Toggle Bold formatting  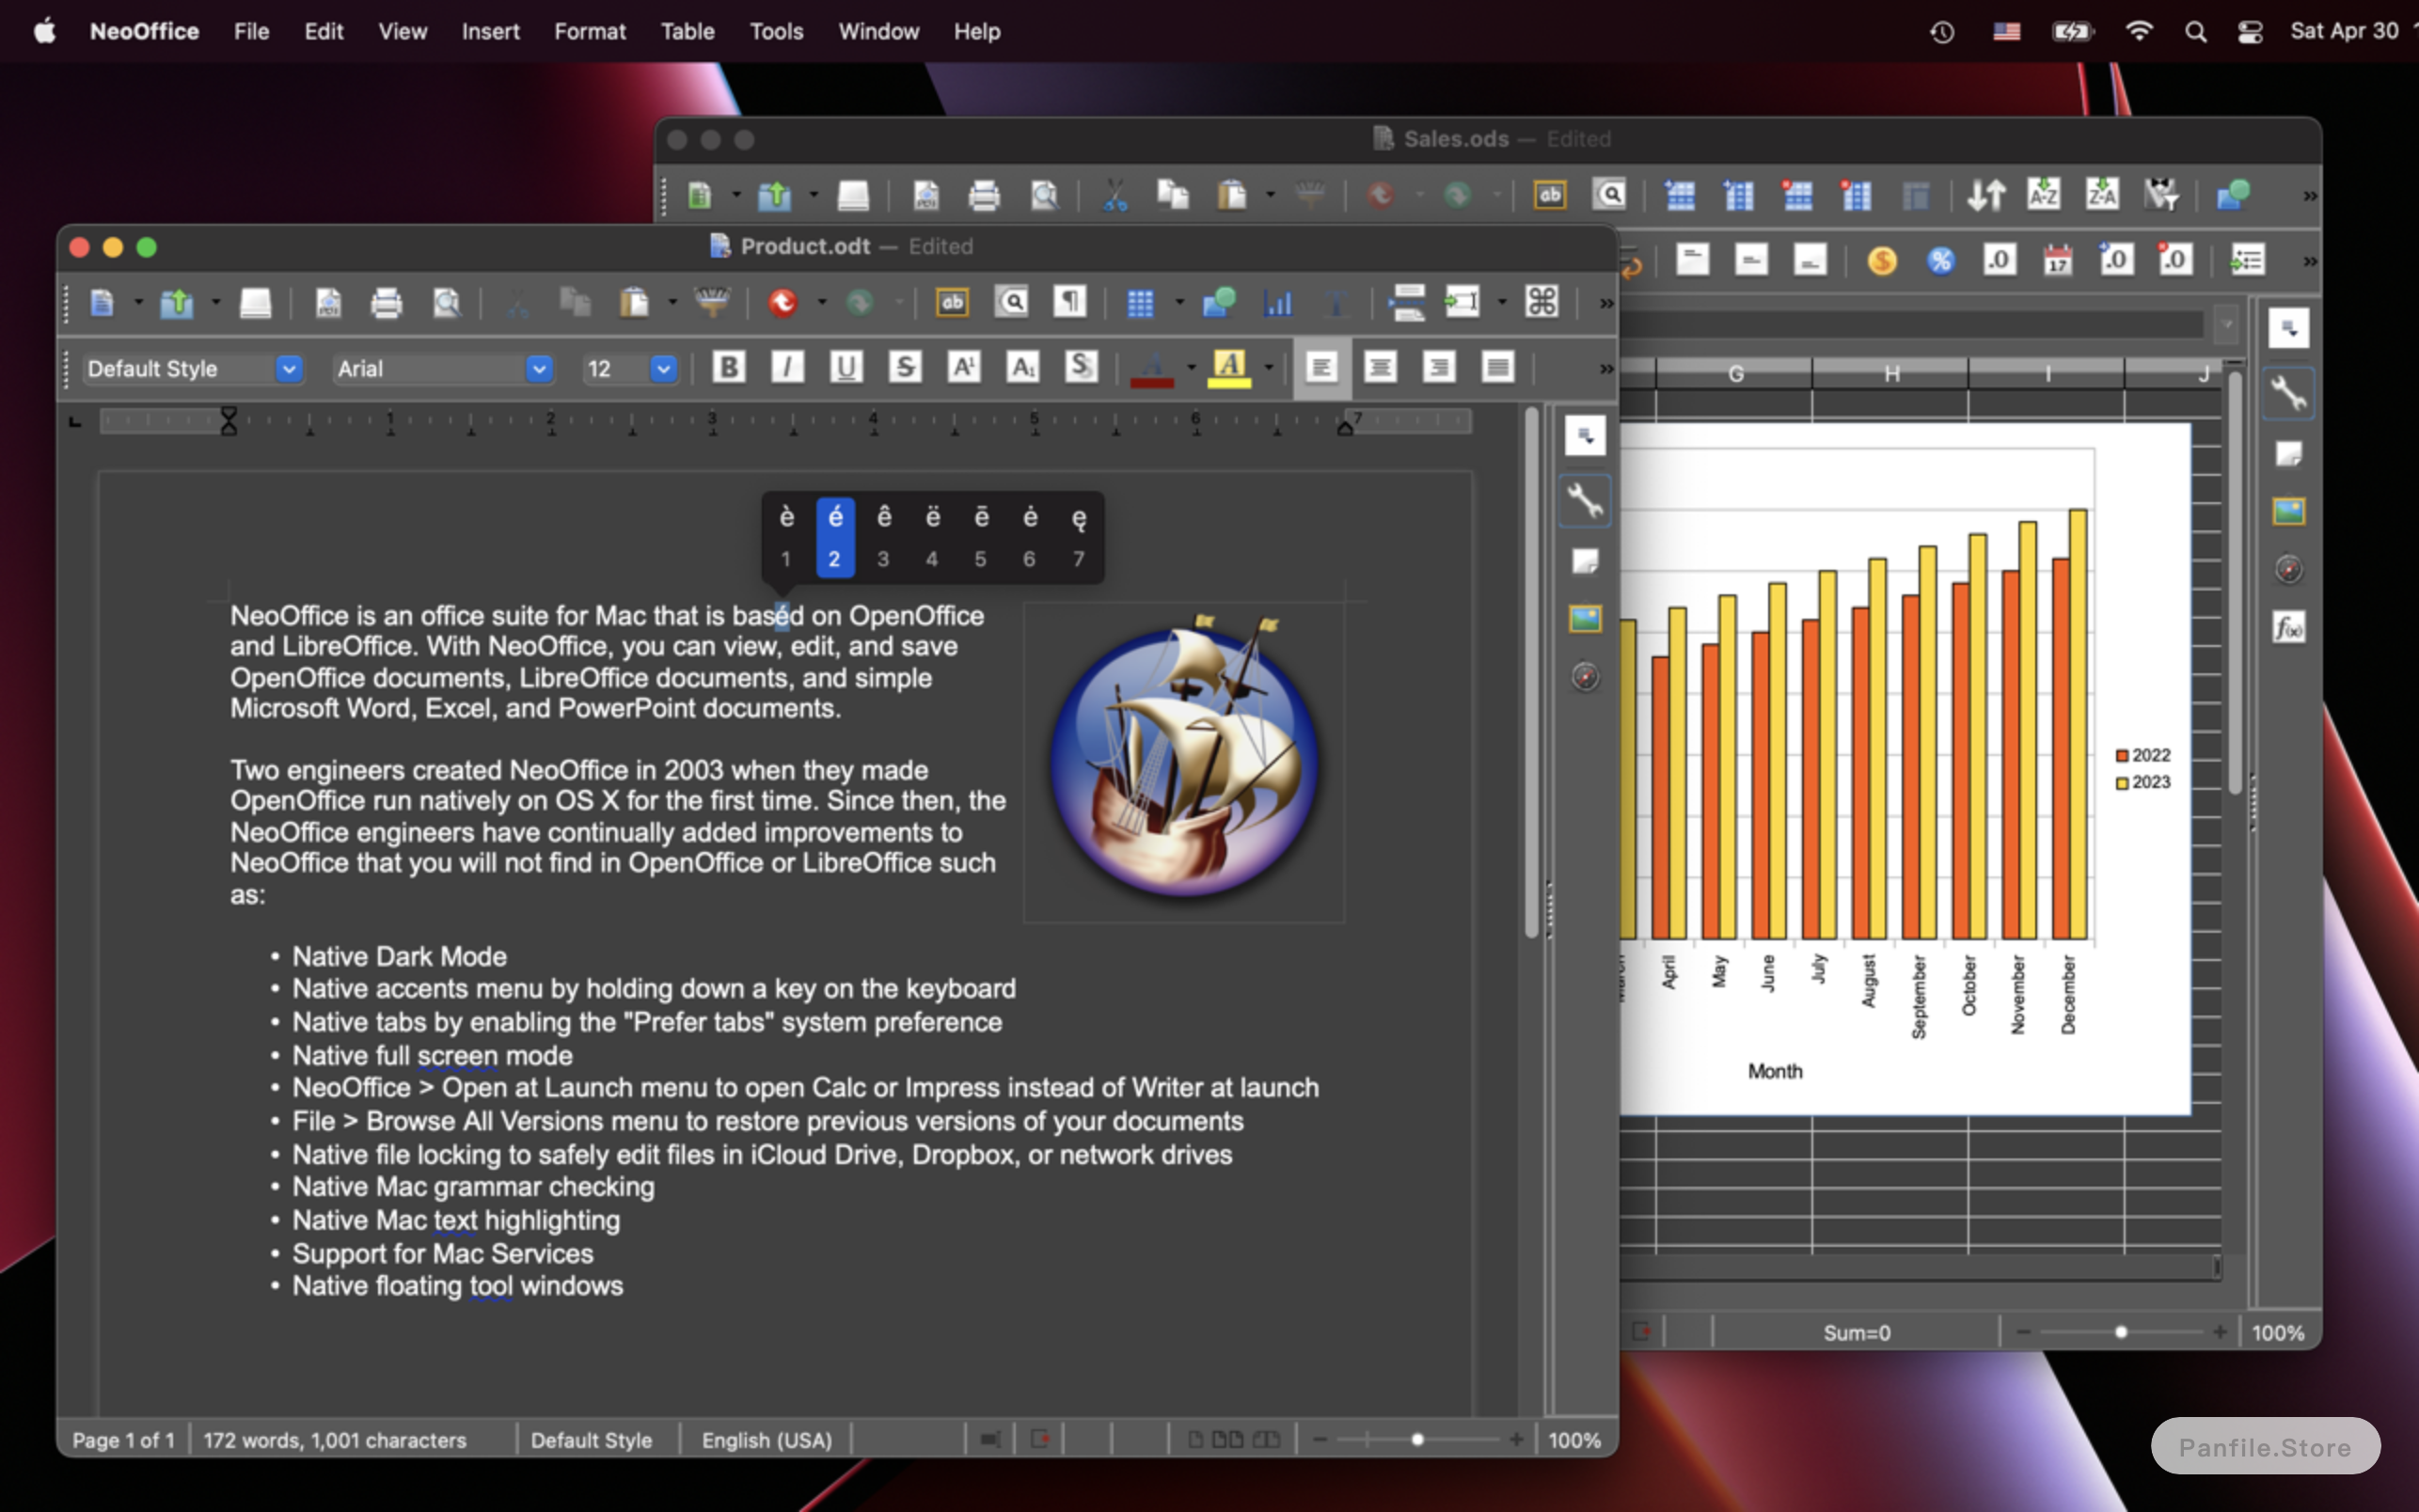click(729, 367)
